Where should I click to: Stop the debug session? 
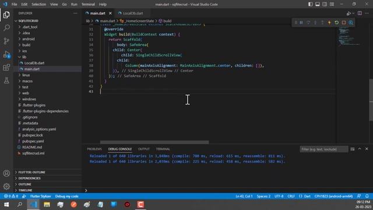[x=344, y=23]
